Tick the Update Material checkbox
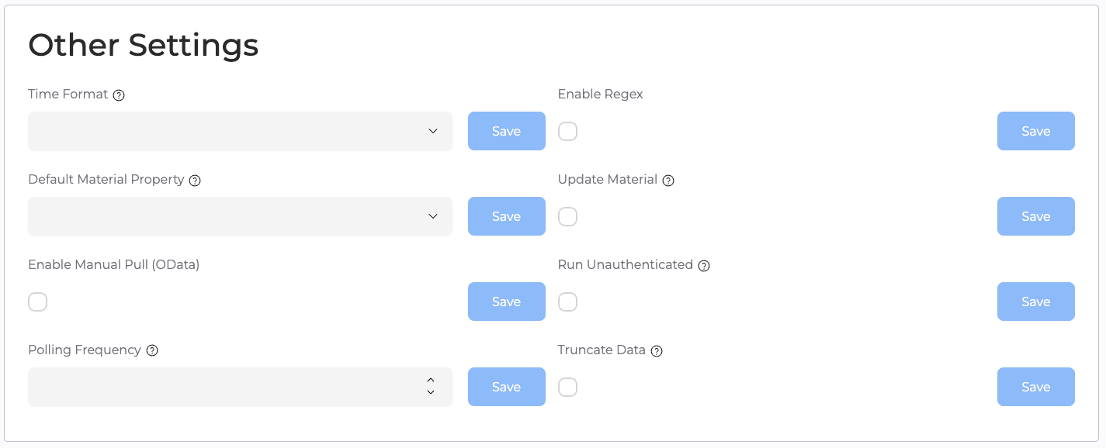Viewport: 1106px width, 448px height. [x=567, y=216]
